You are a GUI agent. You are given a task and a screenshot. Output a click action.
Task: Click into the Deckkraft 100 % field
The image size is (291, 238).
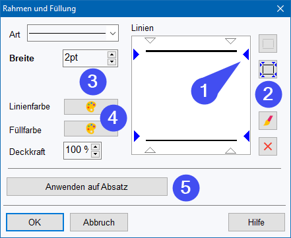click(77, 150)
